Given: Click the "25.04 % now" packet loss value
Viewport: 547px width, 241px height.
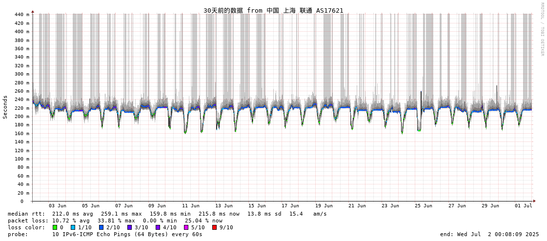Looking at the screenshot, I should 204,221.
